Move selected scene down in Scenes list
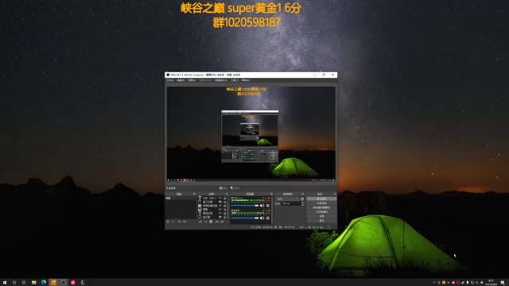The height and width of the screenshot is (286, 509). (x=185, y=222)
